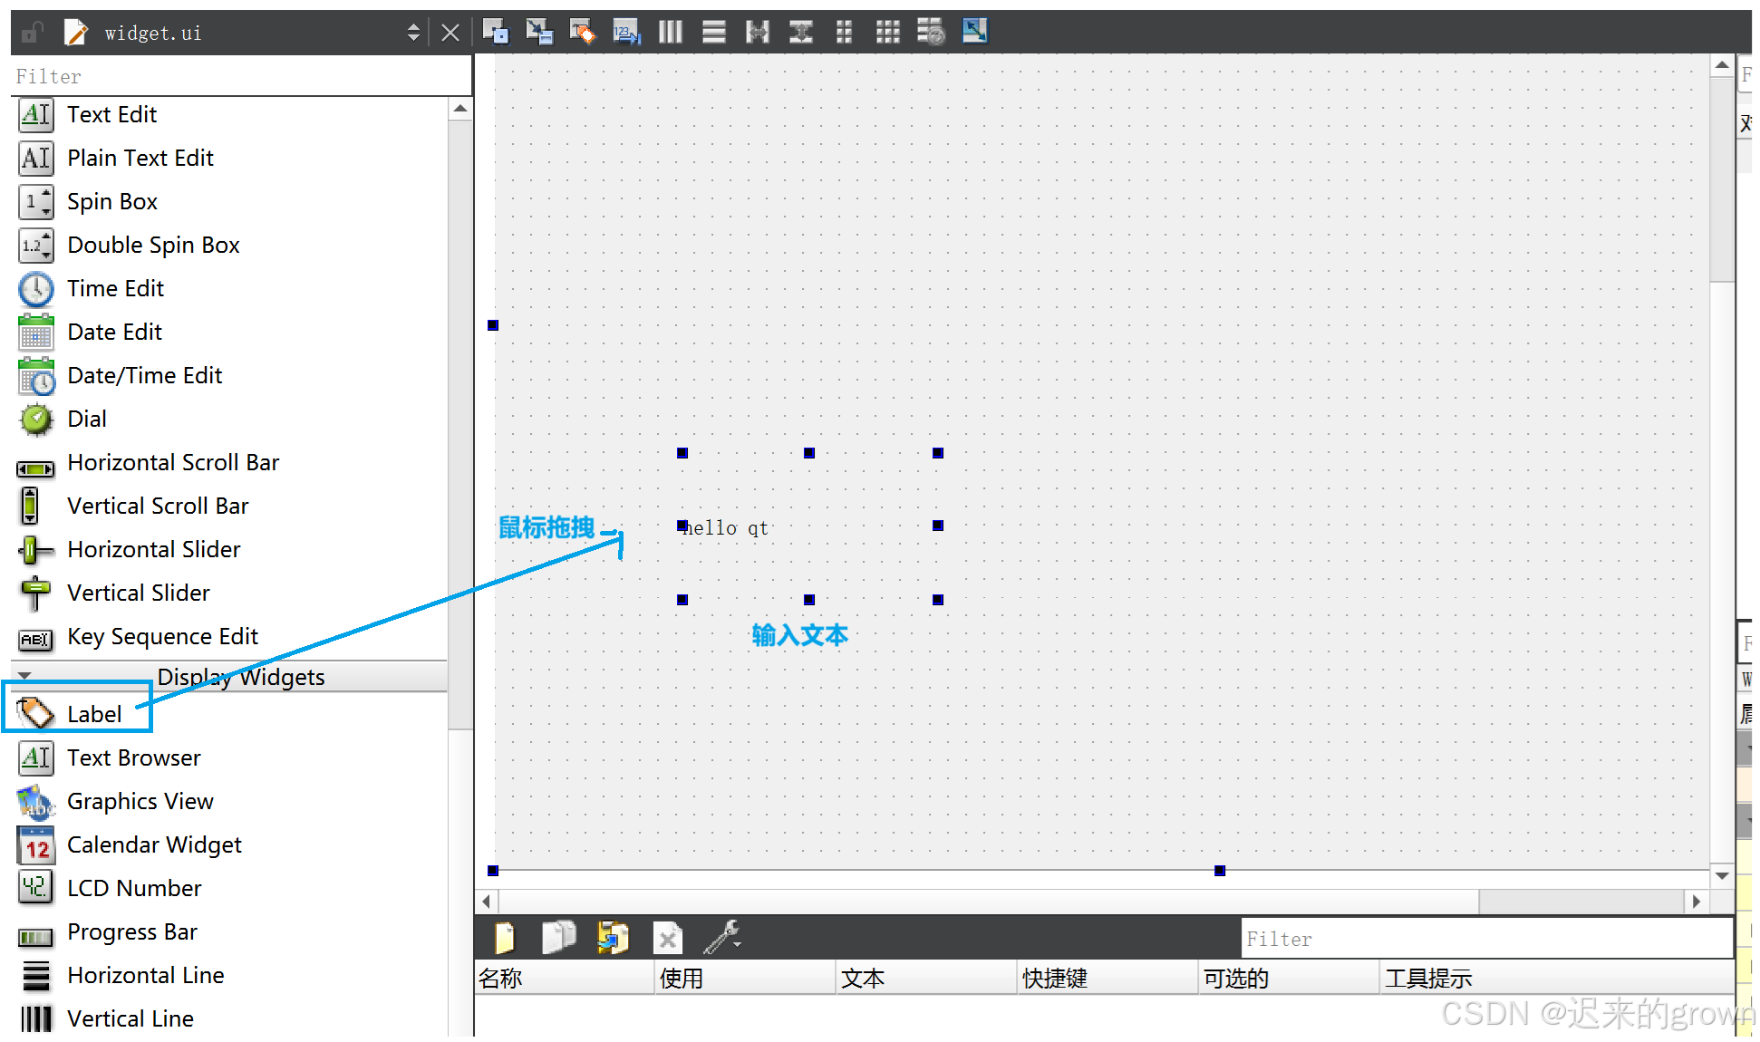Click the Adjust Size toolbar icon
This screenshot has width=1760, height=1042.
[974, 32]
